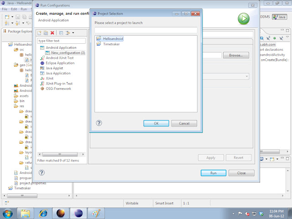Select Android Application configuration type
The height and width of the screenshot is (219, 292).
58,47
